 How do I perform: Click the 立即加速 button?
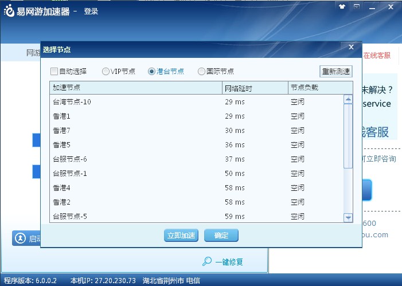(x=181, y=235)
